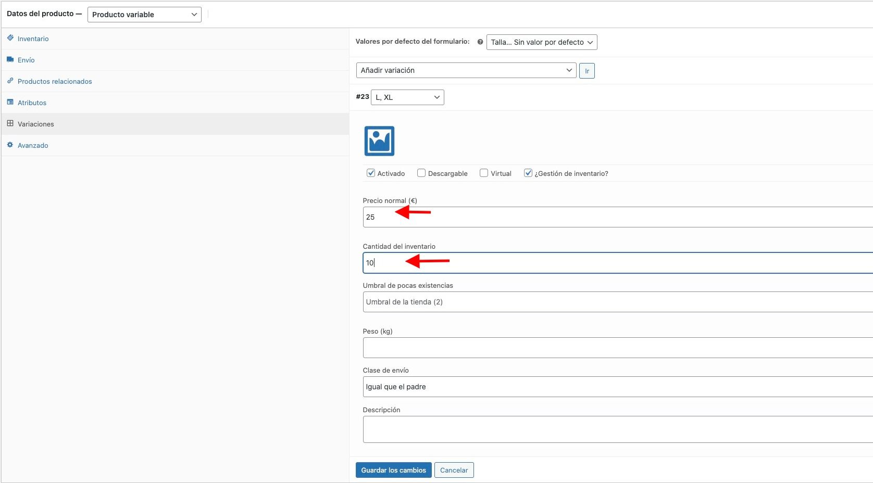
Task: Click the Ir button
Action: click(x=587, y=71)
